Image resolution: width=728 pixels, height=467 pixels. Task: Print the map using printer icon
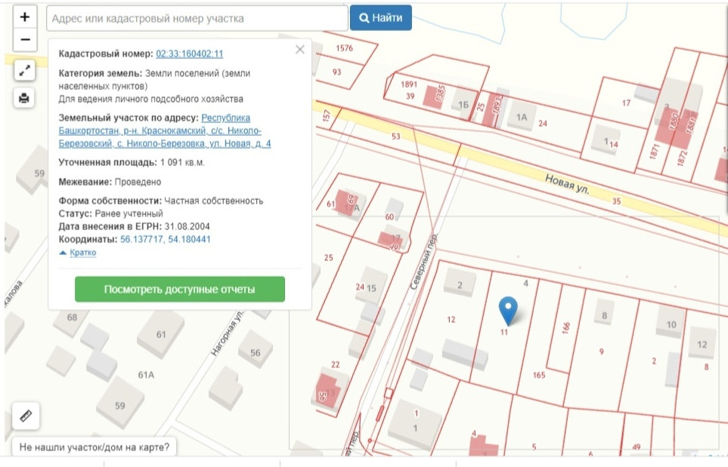(x=24, y=98)
